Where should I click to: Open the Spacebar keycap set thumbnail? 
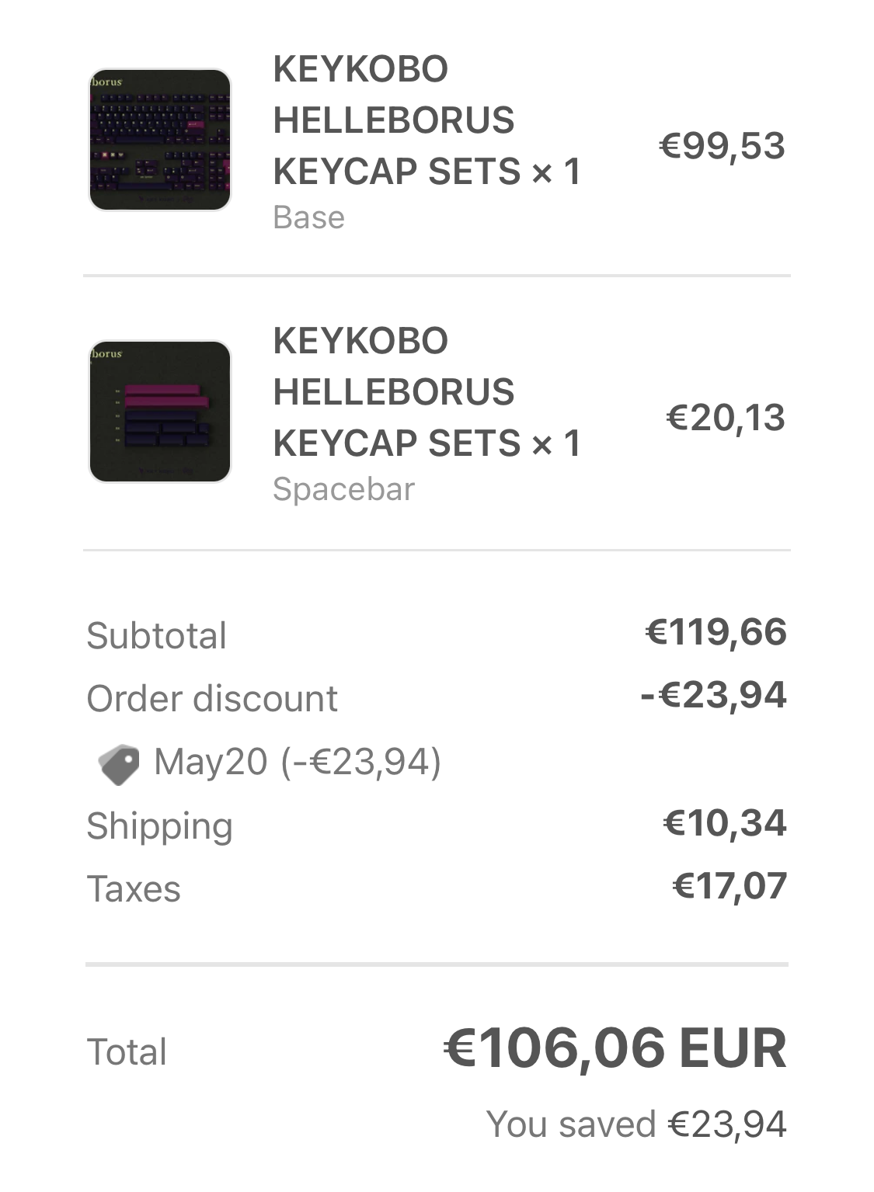pyautogui.click(x=160, y=412)
